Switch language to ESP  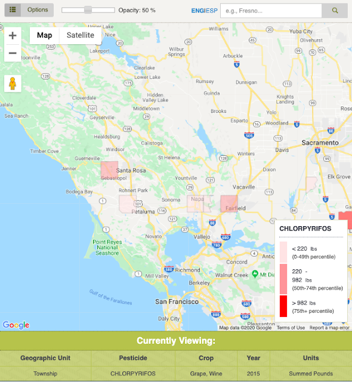click(212, 11)
